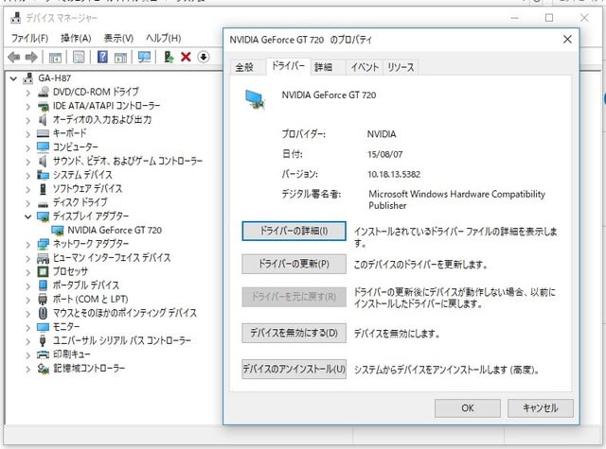
Task: Click the driver date 15/08/07
Action: point(385,154)
